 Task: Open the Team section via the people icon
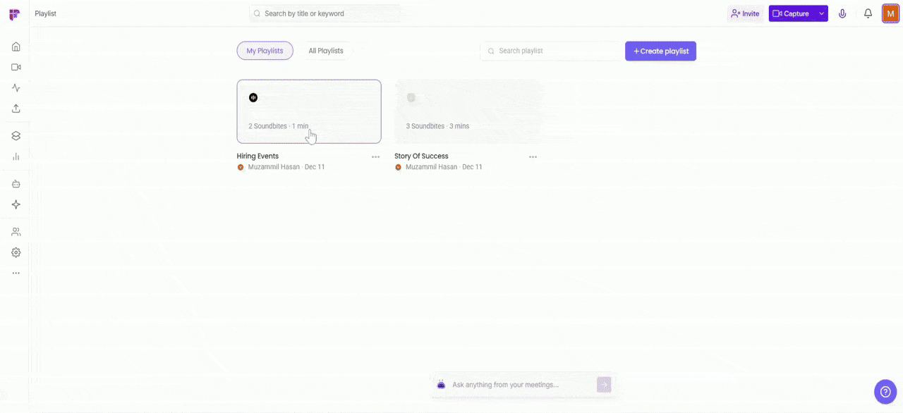click(16, 230)
